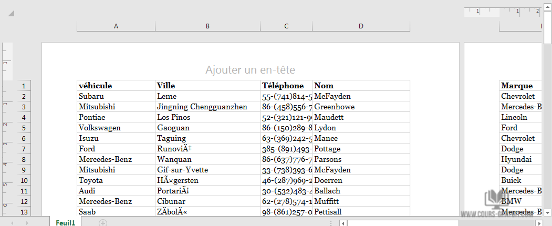Select the 'Téléphone' header cell

[286, 86]
